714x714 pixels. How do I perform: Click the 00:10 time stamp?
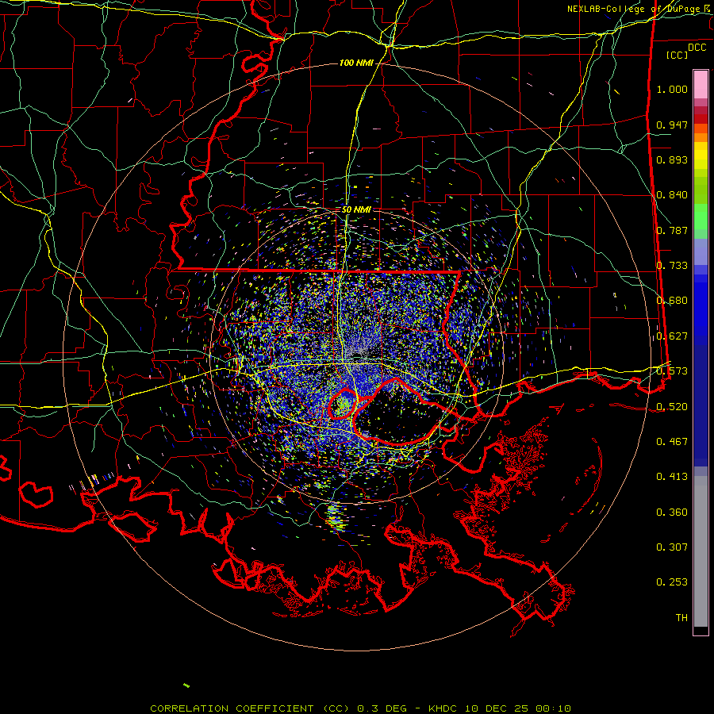(553, 708)
